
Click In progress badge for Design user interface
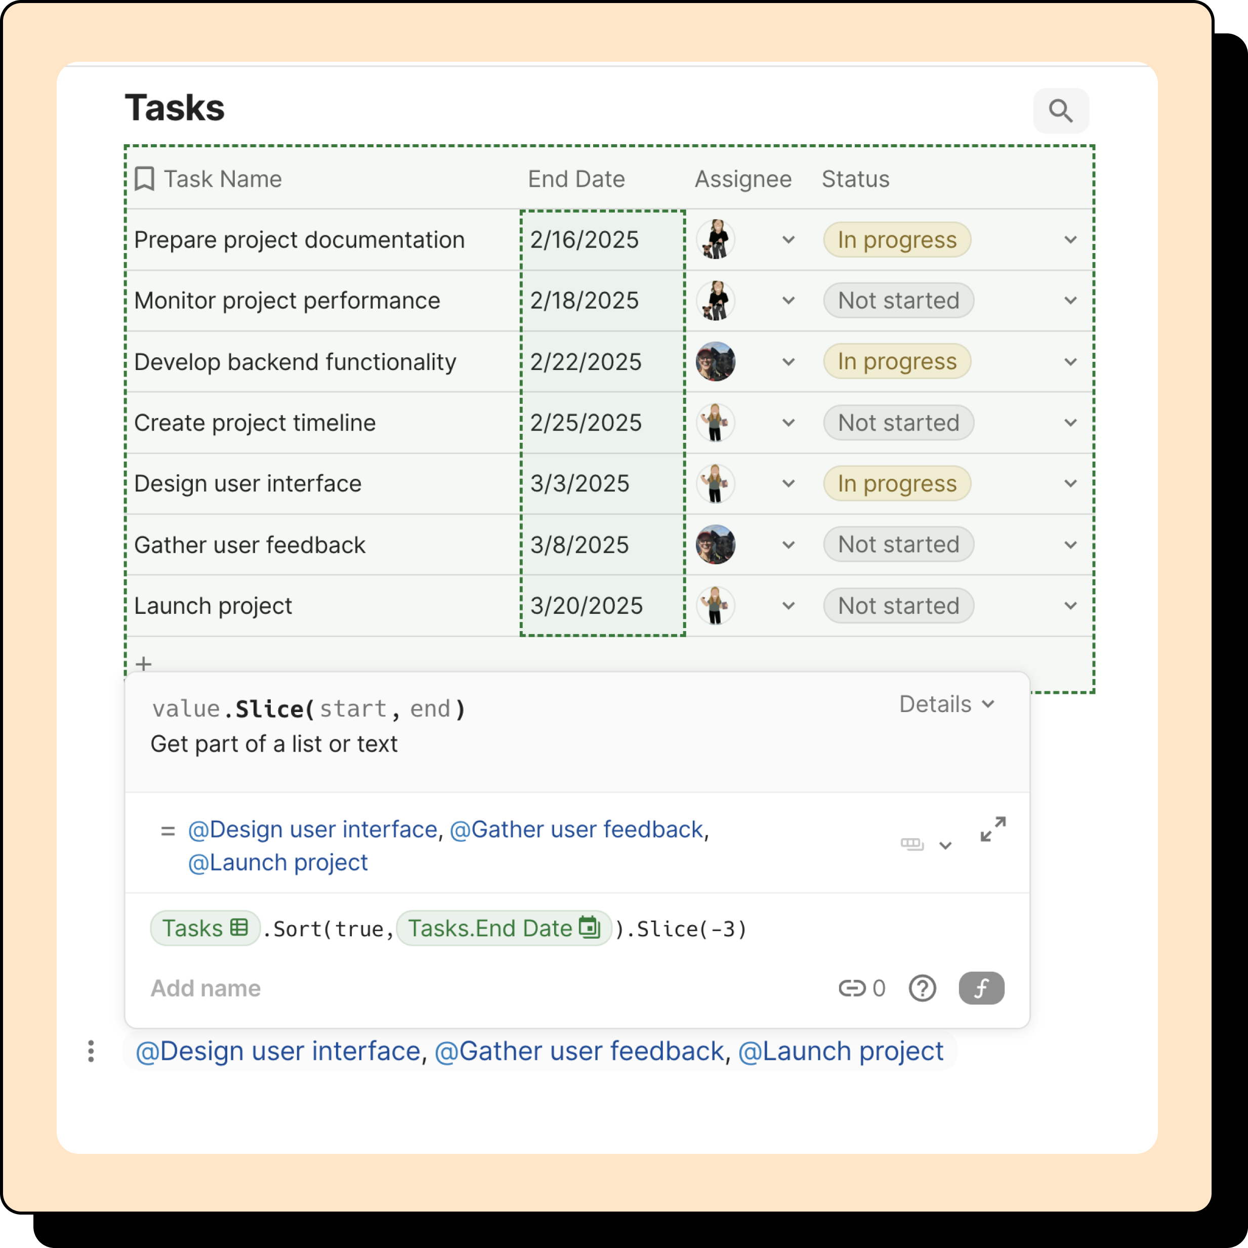point(897,484)
